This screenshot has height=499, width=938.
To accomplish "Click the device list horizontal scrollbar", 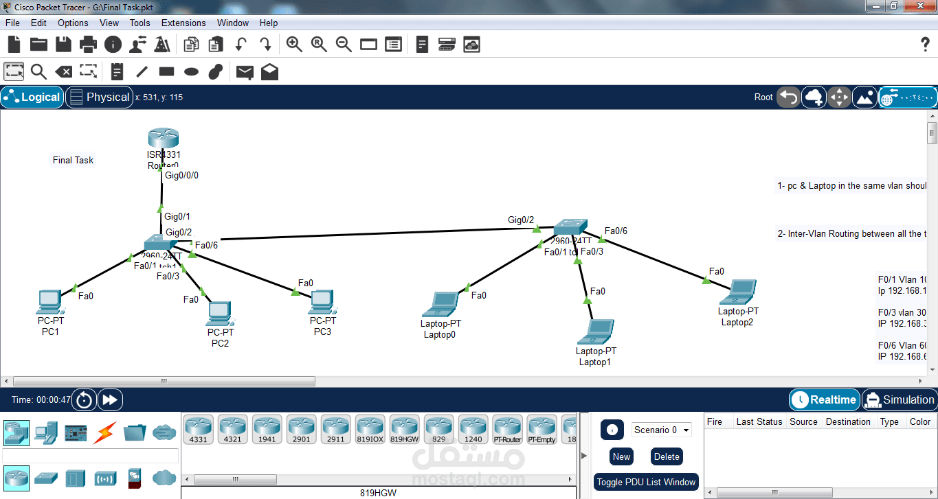I will pyautogui.click(x=235, y=480).
